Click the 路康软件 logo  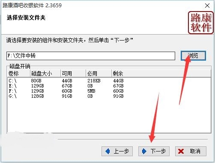201,23
